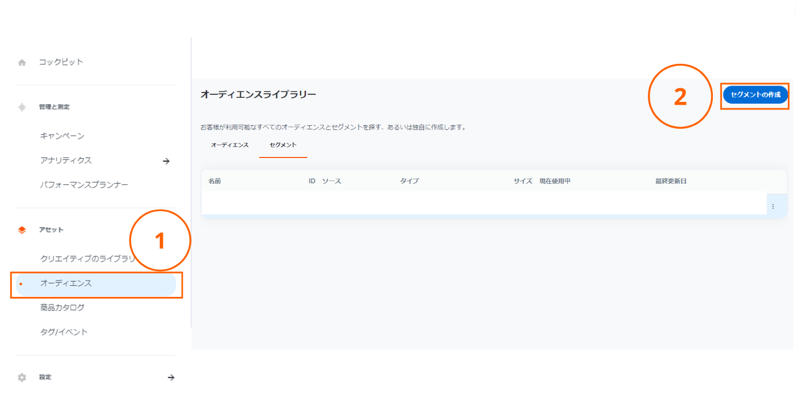Click the gear icon next to 設定
The height and width of the screenshot is (397, 796).
pyautogui.click(x=22, y=378)
